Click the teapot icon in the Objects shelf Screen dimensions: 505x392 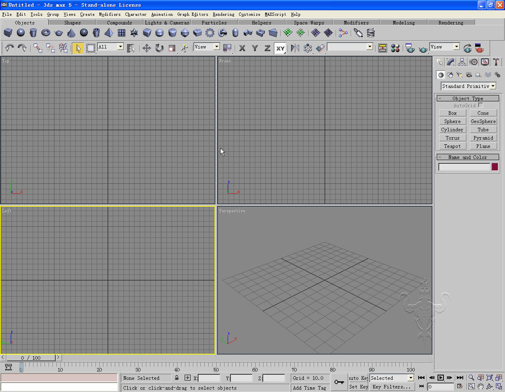[59, 33]
